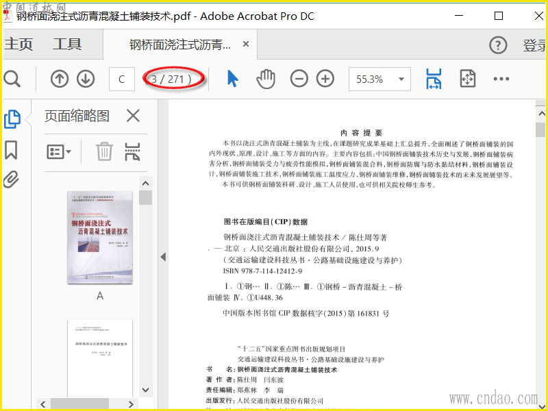548x411 pixels.
Task: Click the page count 3 / 271 indicator
Action: pos(171,79)
